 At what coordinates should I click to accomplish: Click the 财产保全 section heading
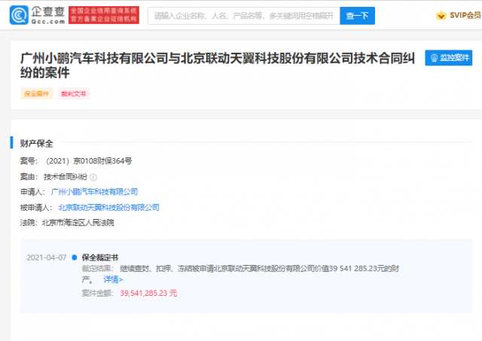(x=37, y=144)
